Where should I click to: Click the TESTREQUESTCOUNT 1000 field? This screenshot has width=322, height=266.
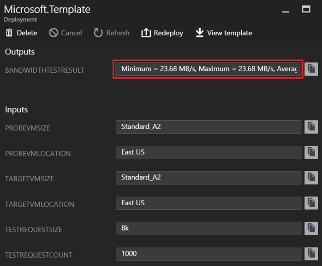209,254
